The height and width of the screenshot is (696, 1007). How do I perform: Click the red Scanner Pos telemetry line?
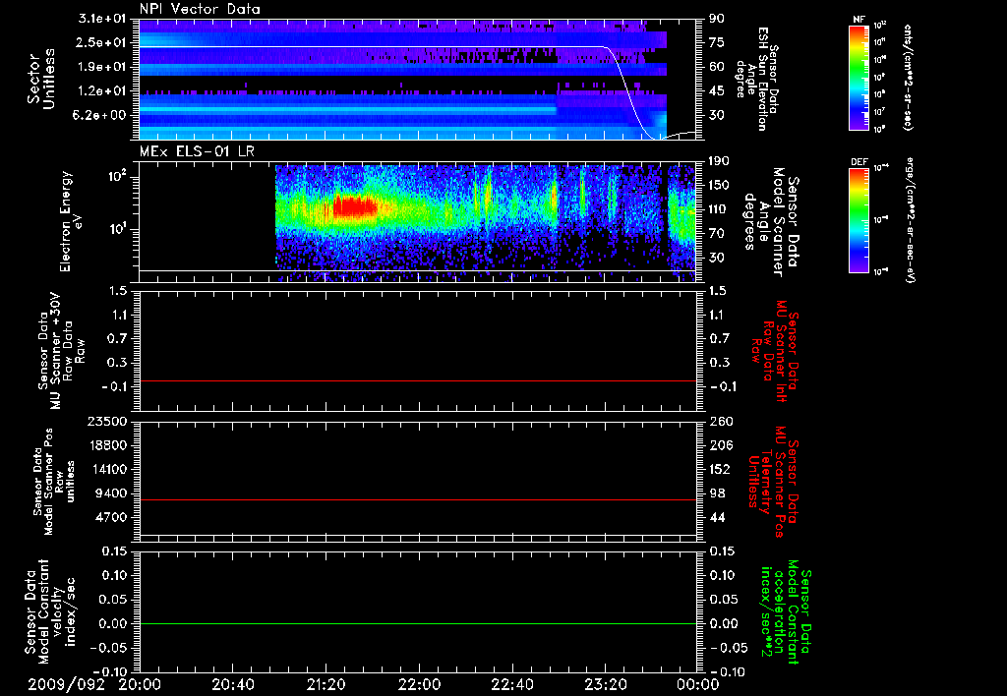418,499
